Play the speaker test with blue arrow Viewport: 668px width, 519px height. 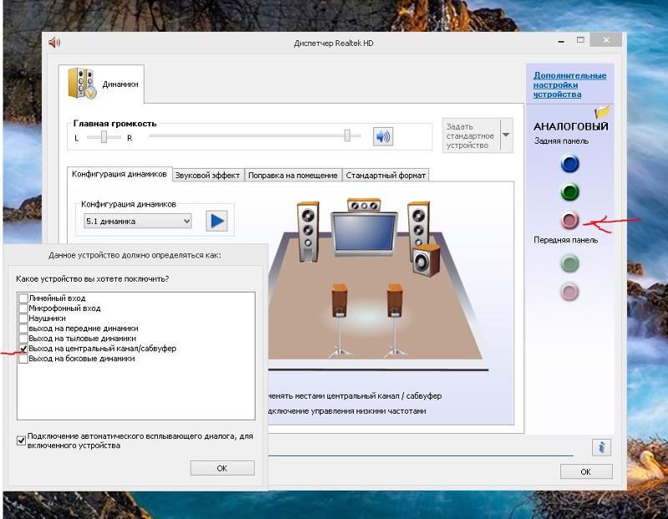tap(217, 221)
